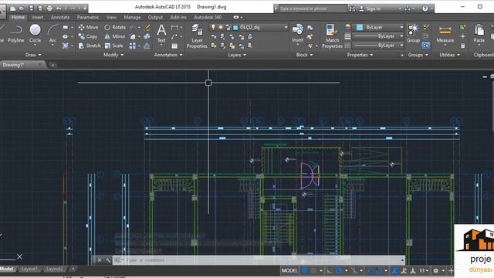Toggle object snap tracking in status bar
This screenshot has height=278, width=494.
click(369, 270)
